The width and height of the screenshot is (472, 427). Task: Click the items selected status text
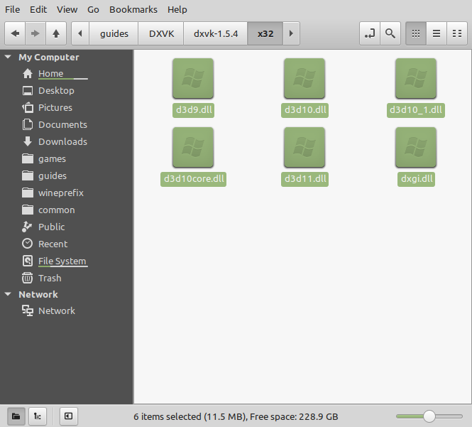click(x=236, y=417)
